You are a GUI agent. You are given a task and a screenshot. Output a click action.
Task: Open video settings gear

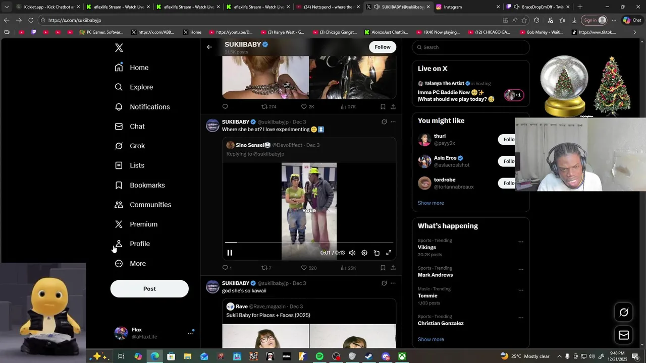pyautogui.click(x=364, y=253)
